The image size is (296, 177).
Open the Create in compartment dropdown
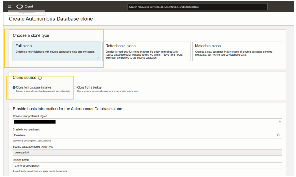(x=145, y=135)
